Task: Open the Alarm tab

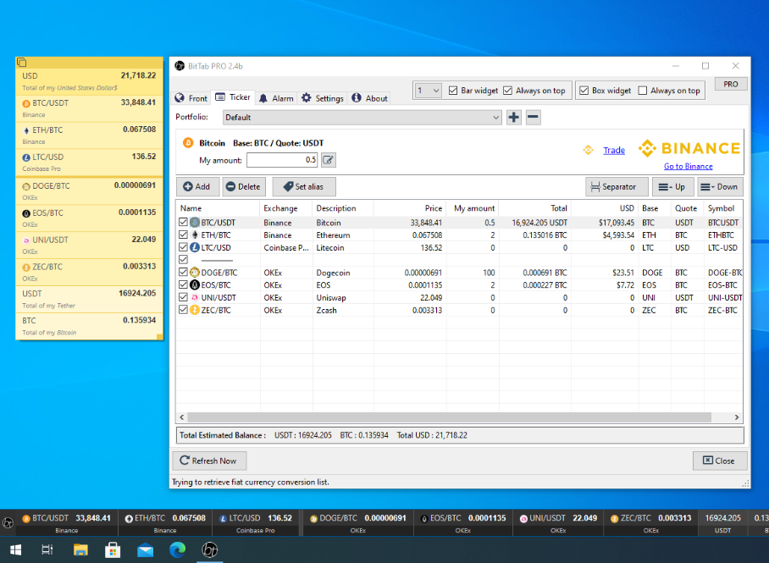Action: point(276,98)
